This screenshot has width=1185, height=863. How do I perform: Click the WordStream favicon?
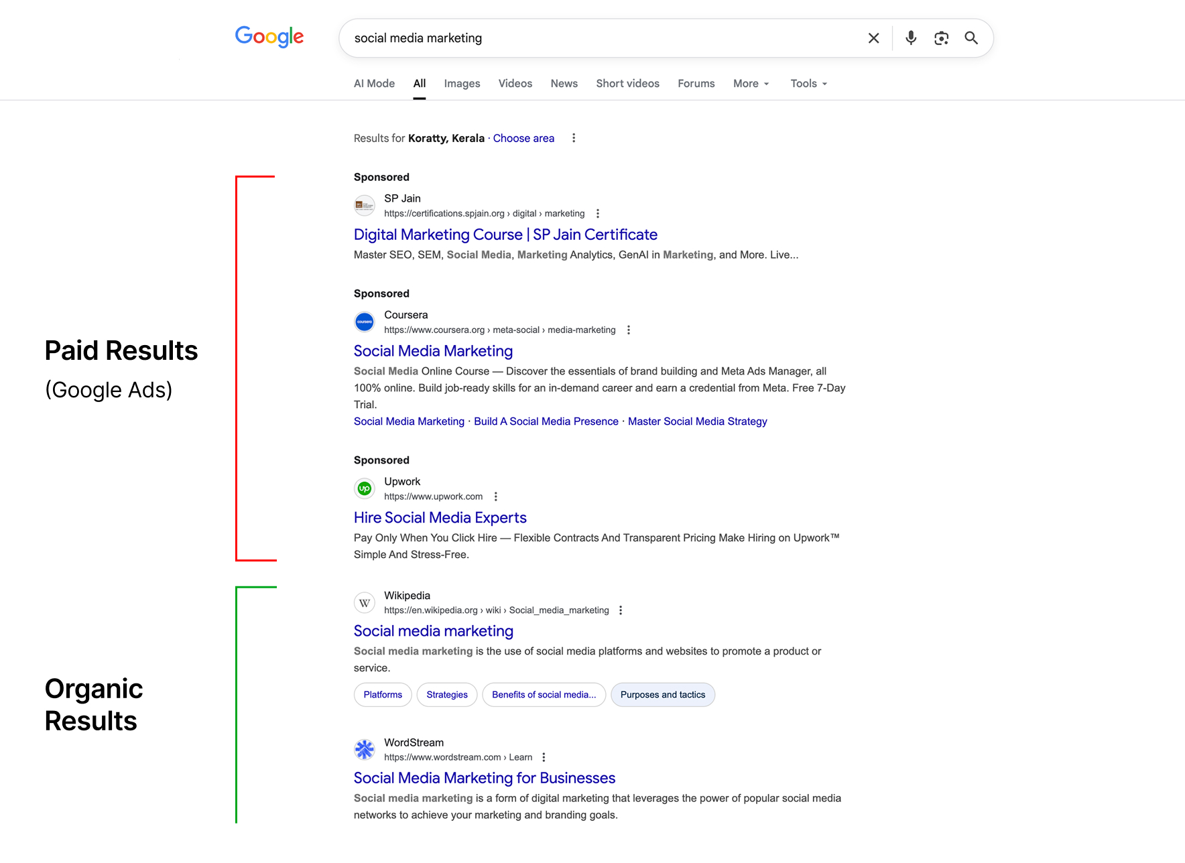coord(365,750)
